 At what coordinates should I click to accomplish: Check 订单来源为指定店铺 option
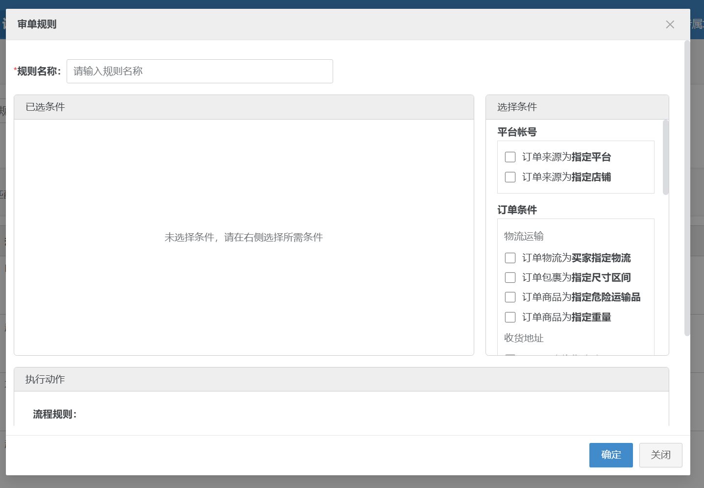(x=510, y=177)
